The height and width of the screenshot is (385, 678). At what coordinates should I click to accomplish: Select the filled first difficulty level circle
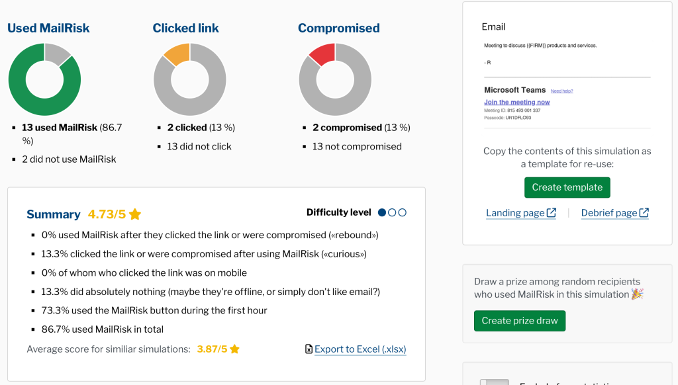pyautogui.click(x=382, y=213)
